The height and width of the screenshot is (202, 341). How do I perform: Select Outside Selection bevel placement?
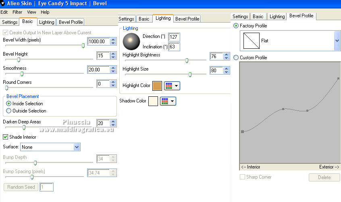pyautogui.click(x=9, y=111)
